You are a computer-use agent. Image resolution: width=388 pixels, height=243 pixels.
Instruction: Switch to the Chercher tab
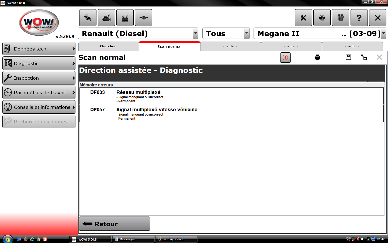[108, 46]
